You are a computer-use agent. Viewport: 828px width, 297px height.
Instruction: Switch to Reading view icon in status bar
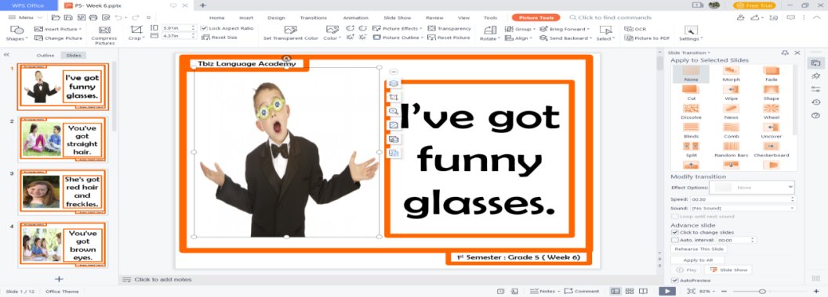tap(643, 292)
